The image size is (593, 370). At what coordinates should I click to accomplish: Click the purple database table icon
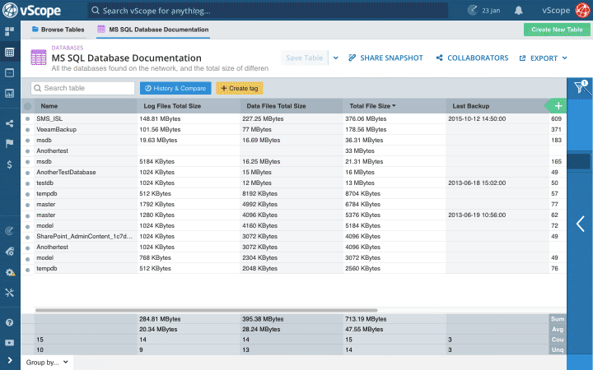[x=38, y=58]
